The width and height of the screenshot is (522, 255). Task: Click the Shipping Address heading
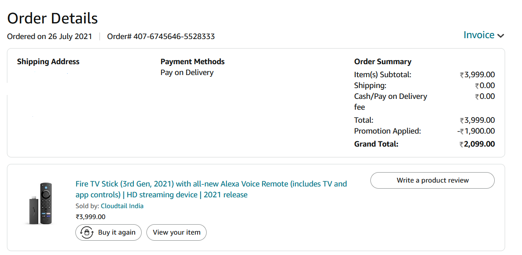coord(48,62)
